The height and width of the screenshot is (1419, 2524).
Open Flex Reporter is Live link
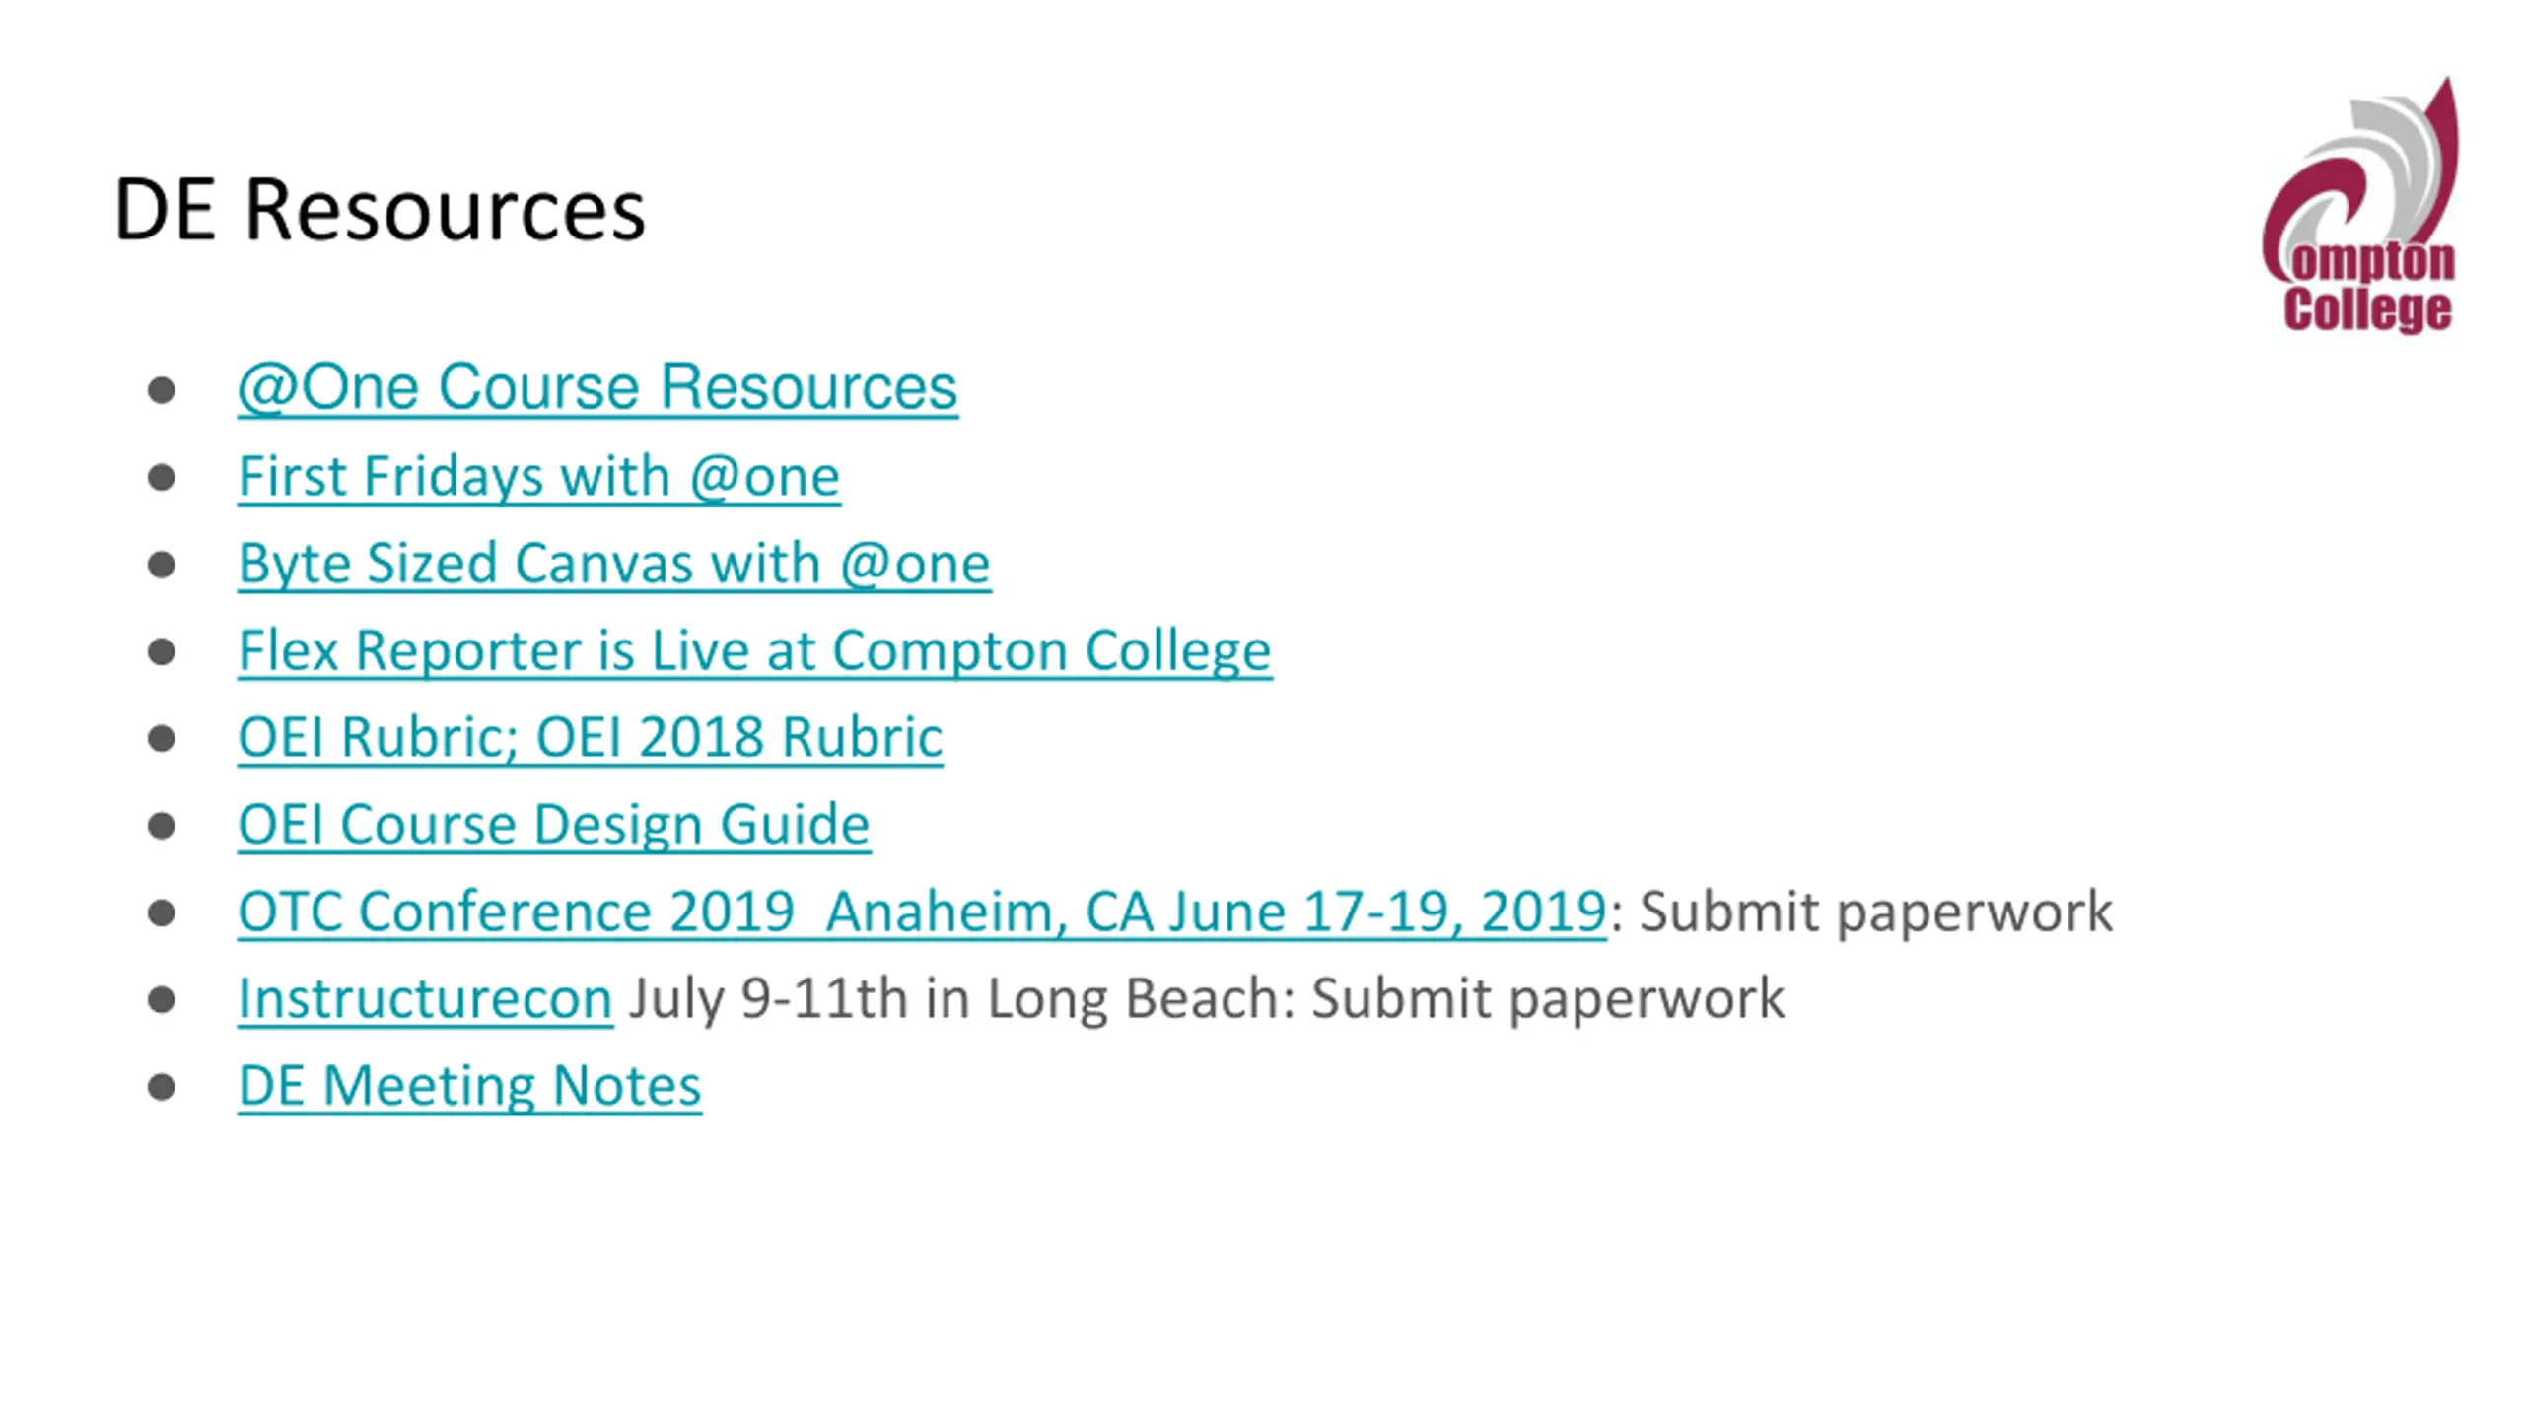click(x=755, y=651)
